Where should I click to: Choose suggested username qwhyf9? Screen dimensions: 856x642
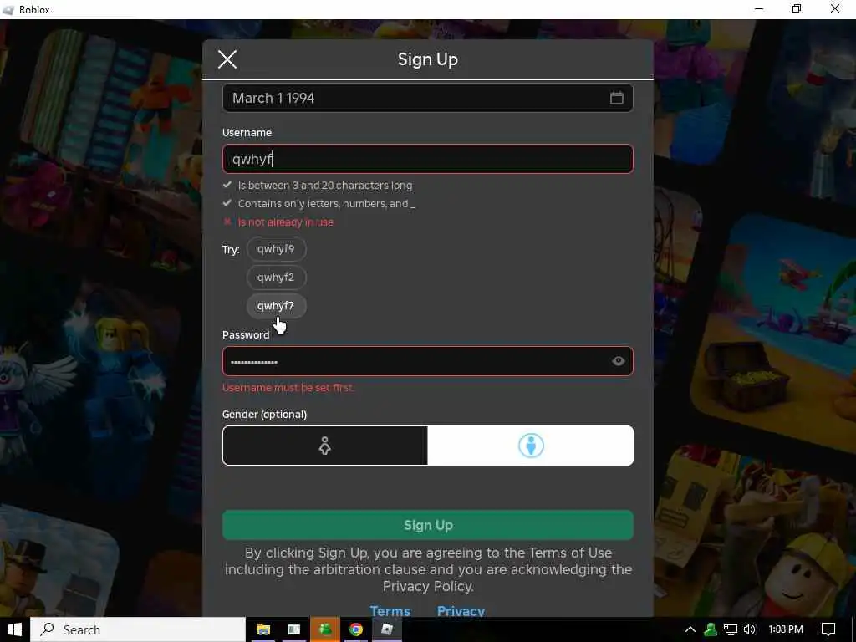click(276, 249)
